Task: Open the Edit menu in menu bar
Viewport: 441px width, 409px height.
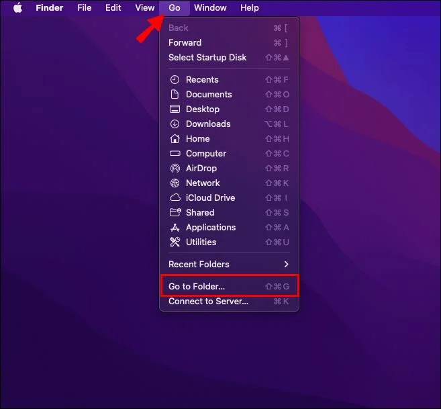Action: point(113,8)
